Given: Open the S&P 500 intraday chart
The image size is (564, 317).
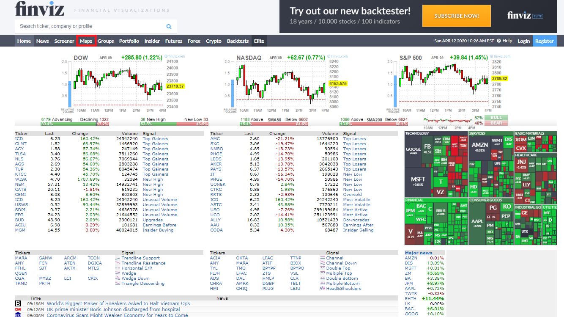Looking at the screenshot, I should click(x=449, y=83).
